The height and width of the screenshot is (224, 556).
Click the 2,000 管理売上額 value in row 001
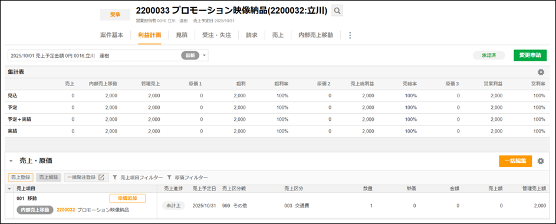pos(539,206)
